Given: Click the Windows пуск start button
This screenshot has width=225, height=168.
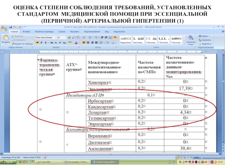Looking at the screenshot, I should click(8, 162).
